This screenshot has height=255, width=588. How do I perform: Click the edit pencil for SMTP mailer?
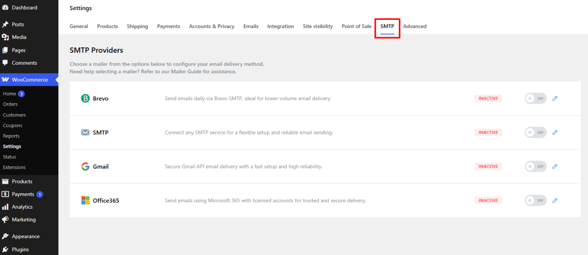pyautogui.click(x=555, y=132)
